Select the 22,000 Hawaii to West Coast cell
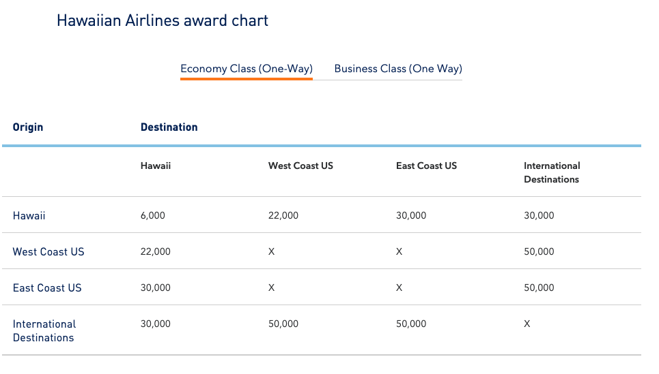 [283, 216]
